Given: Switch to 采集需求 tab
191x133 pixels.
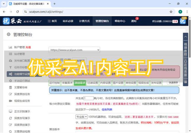Looking at the screenshot, I should coord(67,83).
